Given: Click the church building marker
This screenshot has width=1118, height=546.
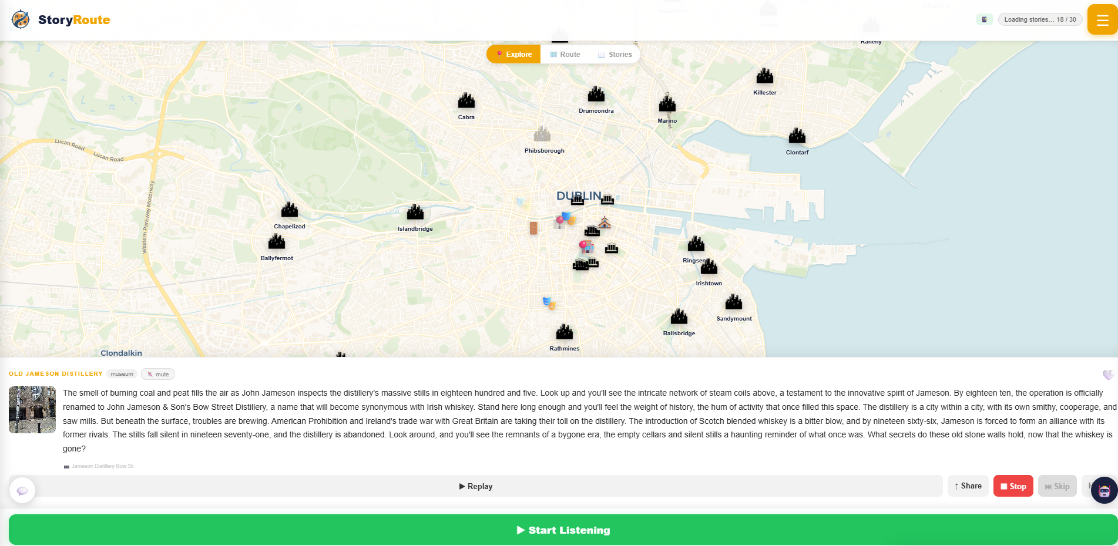Looking at the screenshot, I should pos(605,223).
